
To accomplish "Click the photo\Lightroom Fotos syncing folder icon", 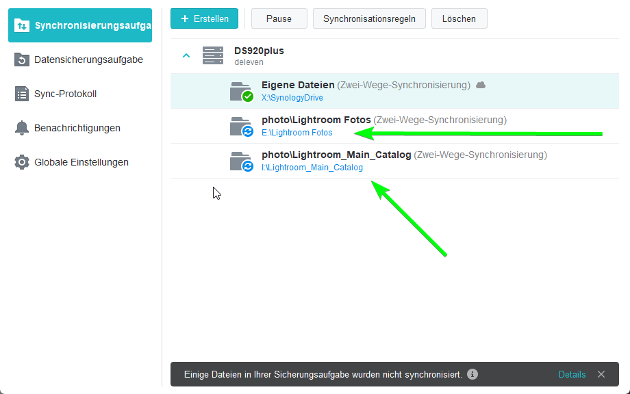I will tap(241, 127).
